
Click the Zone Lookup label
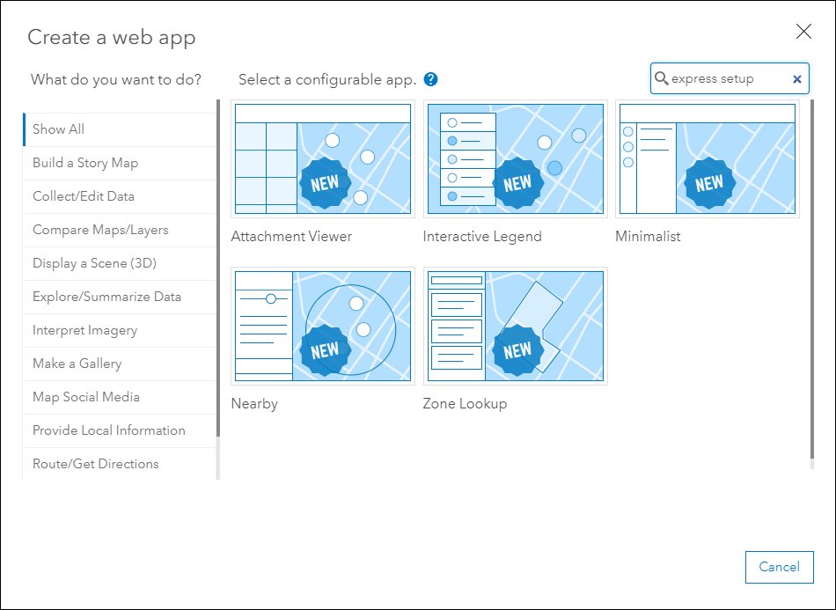coord(465,404)
